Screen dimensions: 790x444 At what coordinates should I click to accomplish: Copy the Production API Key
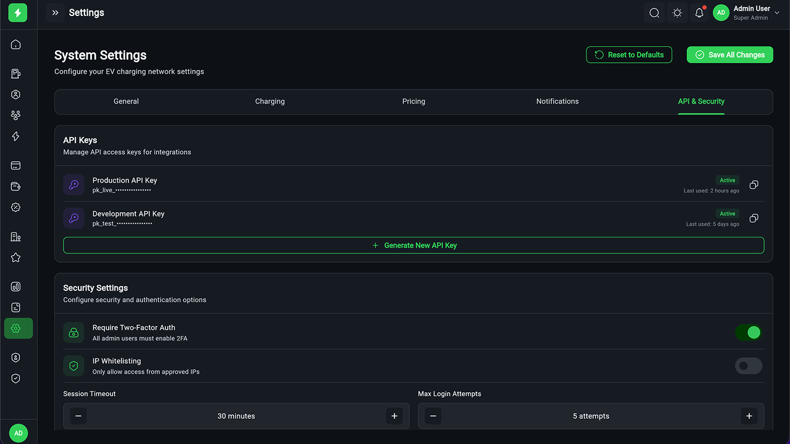coord(754,185)
